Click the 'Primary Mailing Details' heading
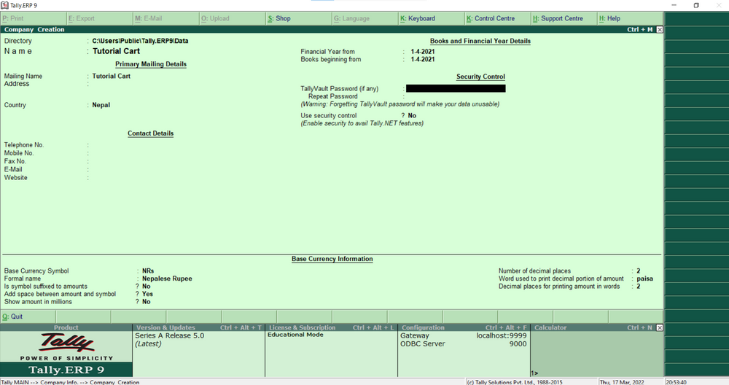The height and width of the screenshot is (385, 729). pyautogui.click(x=151, y=64)
